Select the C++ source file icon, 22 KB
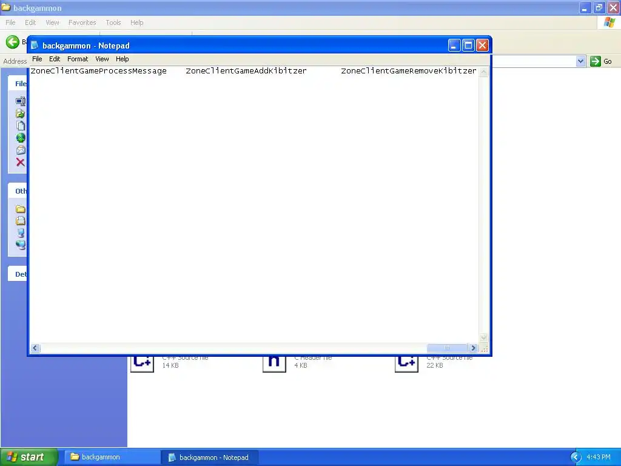 pos(406,363)
